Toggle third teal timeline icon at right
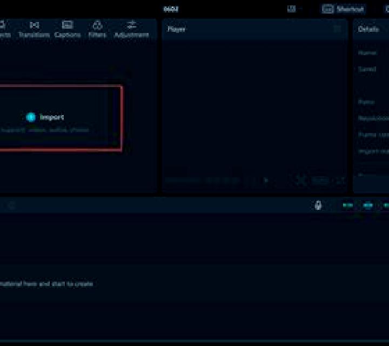The image size is (389, 346). (x=386, y=205)
